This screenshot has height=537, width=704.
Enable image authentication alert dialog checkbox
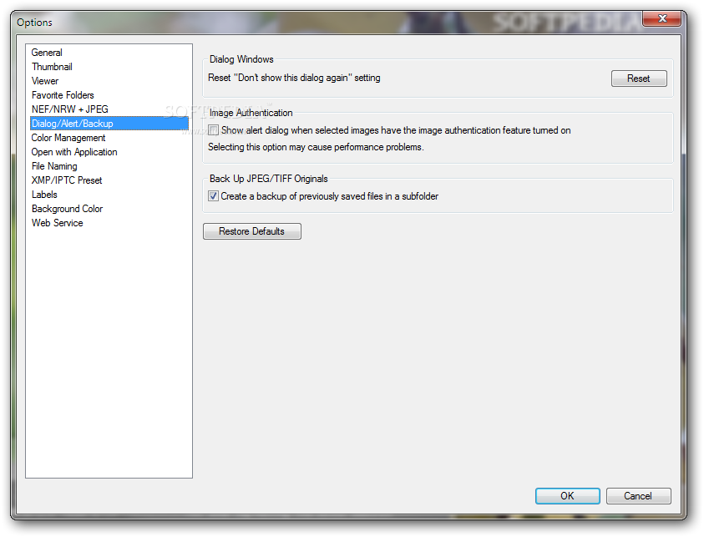coord(213,130)
